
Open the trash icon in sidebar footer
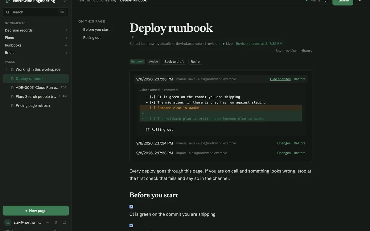(x=56, y=223)
